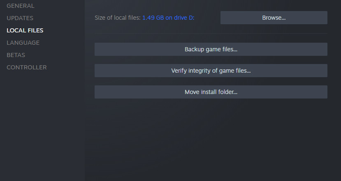Click Verify integrity of game files...

tap(211, 71)
